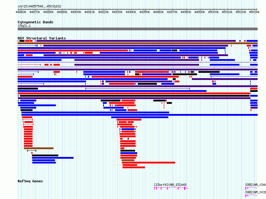Open the Cytogenetic Bands track title
The height and width of the screenshot is (199, 266).
(x=36, y=22)
